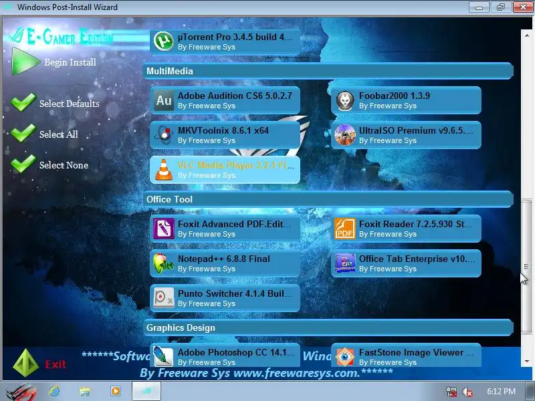
Task: Click the green pyramid Exit icon
Action: (x=25, y=362)
